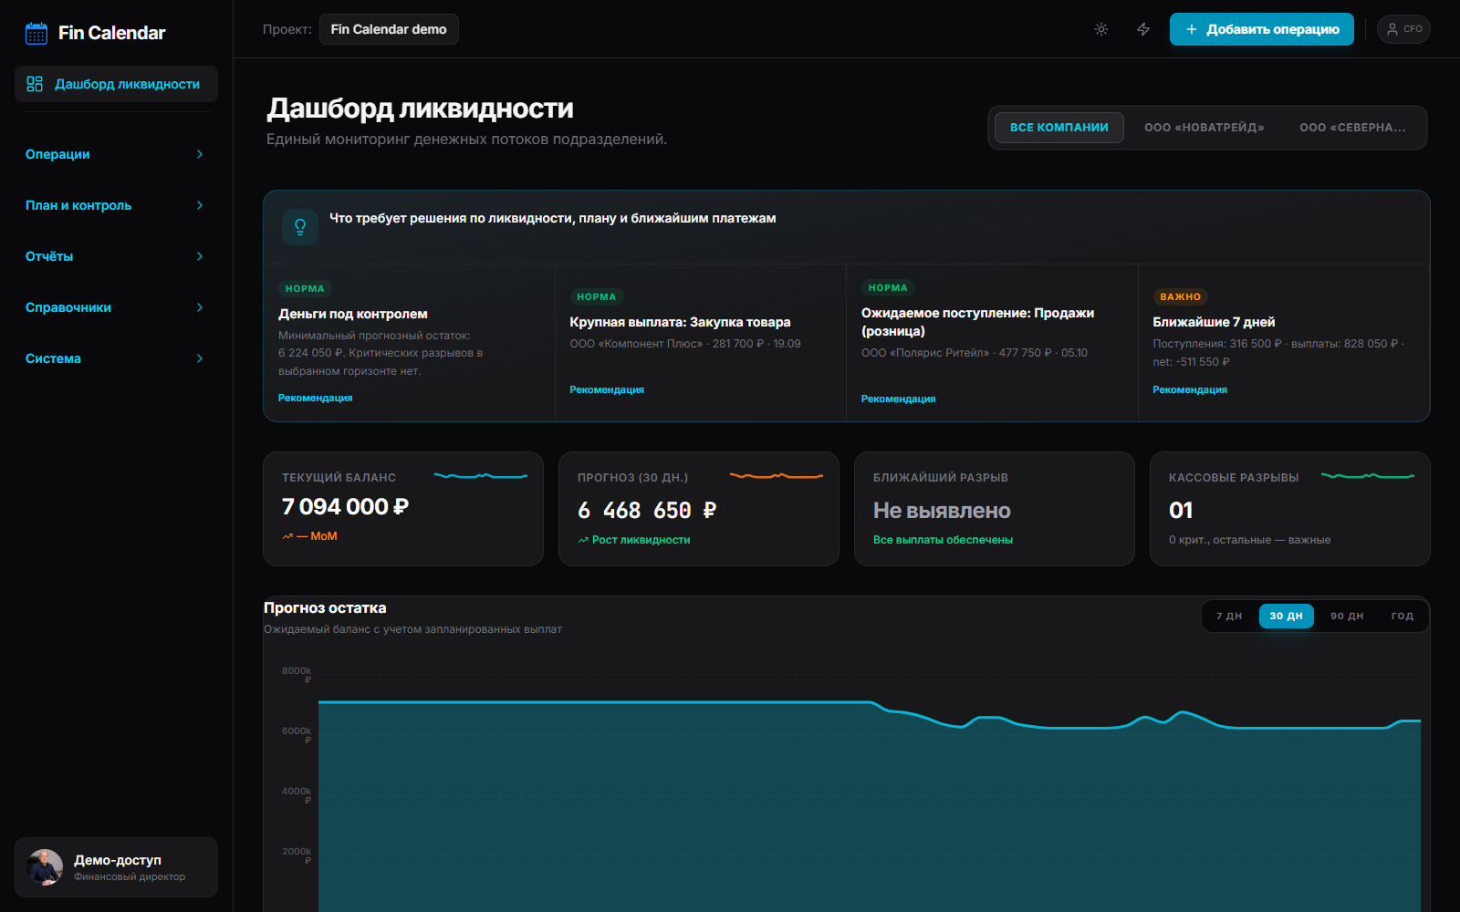1460x912 pixels.
Task: Click the ВАЖНО badge
Action: [x=1180, y=296]
